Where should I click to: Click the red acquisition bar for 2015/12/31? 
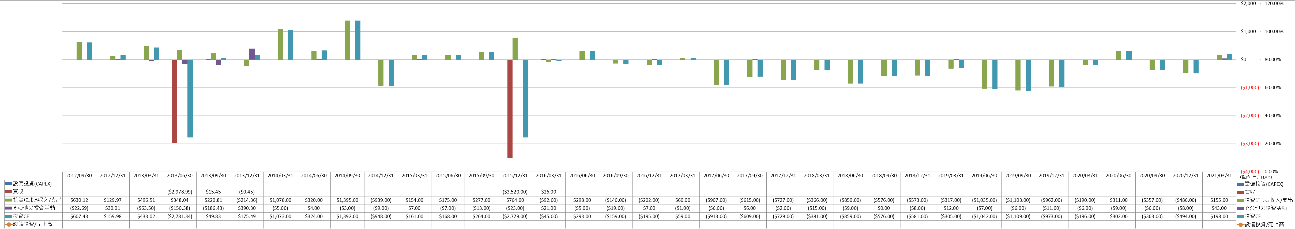click(x=510, y=109)
